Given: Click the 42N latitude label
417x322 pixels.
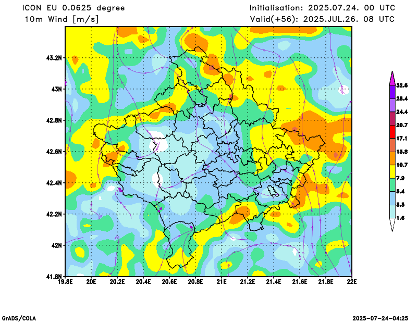Looking at the screenshot, I should pyautogui.click(x=57, y=245).
